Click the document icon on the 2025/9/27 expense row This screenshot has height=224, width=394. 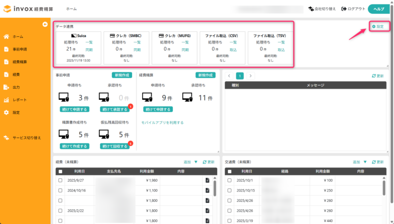coord(208,181)
